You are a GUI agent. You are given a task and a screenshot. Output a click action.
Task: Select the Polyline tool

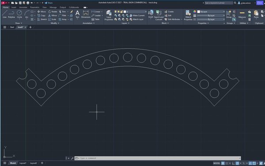pyautogui.click(x=11, y=14)
